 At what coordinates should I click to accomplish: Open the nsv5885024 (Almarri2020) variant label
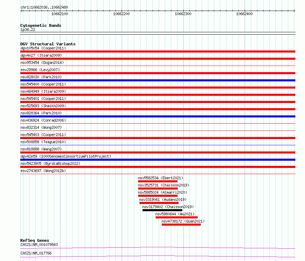click(162, 192)
